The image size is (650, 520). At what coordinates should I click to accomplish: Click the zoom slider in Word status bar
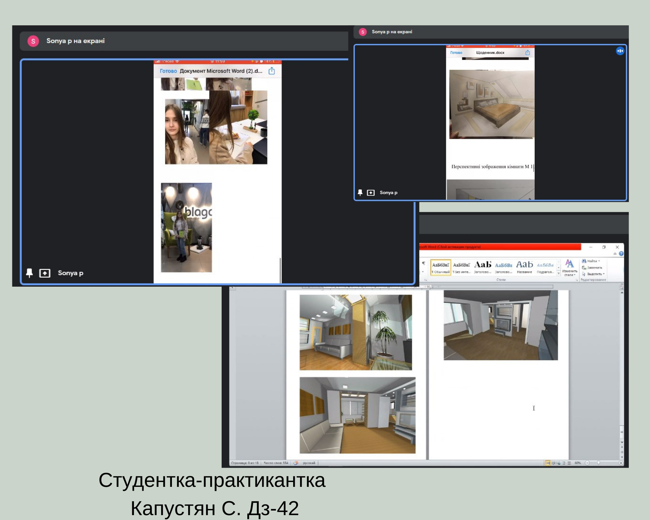click(598, 463)
